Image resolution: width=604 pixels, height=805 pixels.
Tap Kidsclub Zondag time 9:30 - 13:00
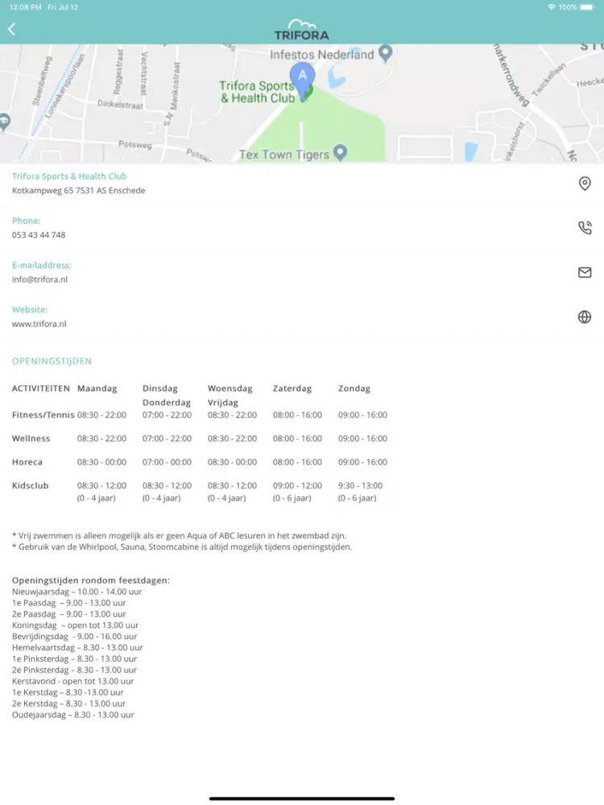[360, 485]
